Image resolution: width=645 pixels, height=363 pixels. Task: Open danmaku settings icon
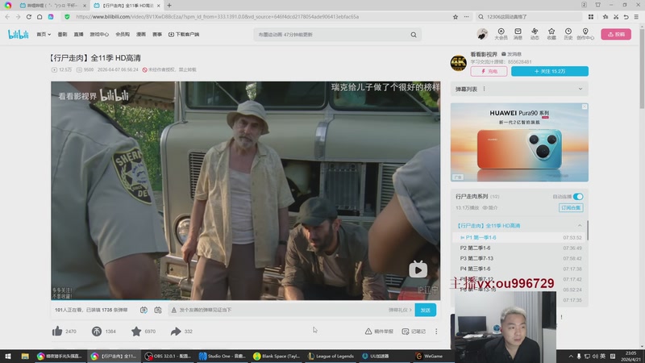tap(158, 310)
